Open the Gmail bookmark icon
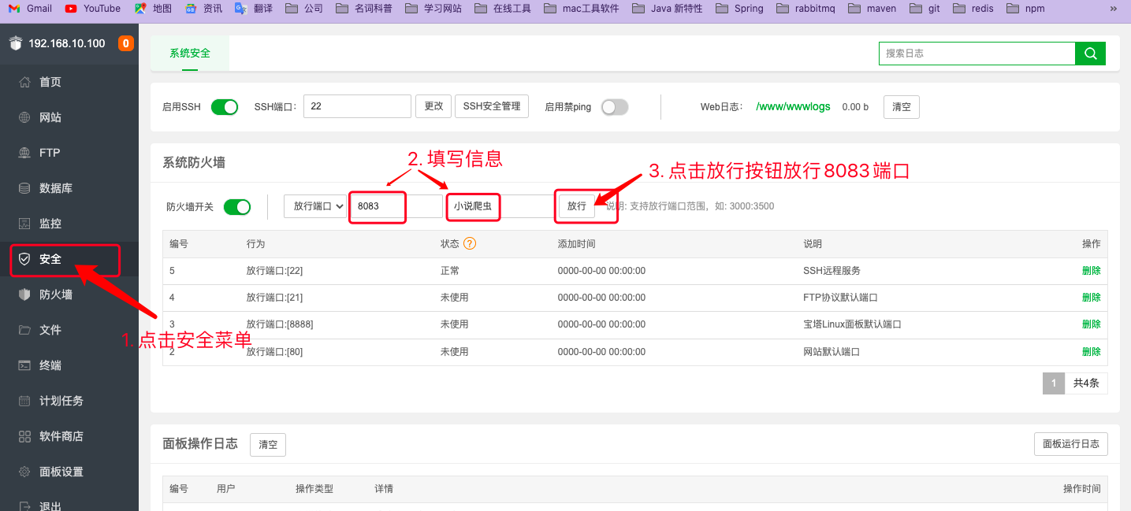 click(14, 9)
